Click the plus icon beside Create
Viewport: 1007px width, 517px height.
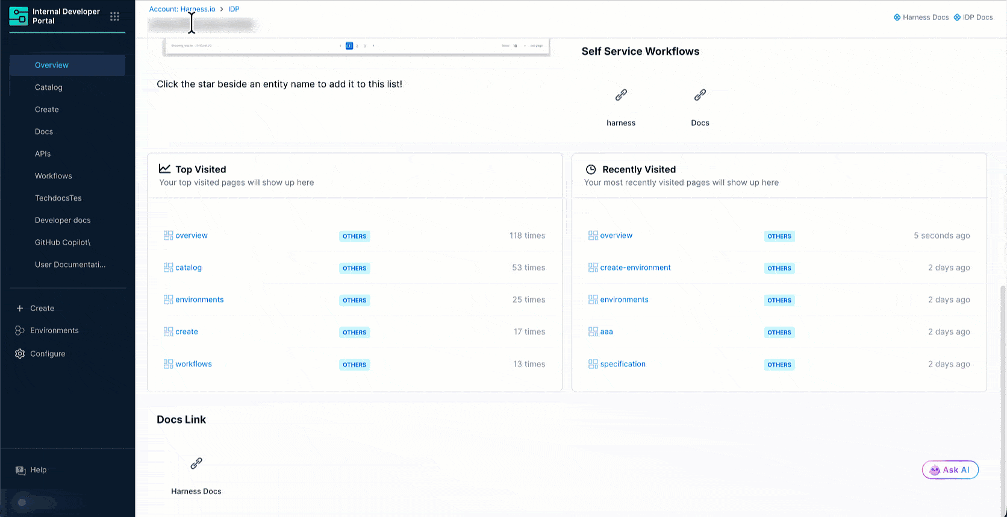(x=20, y=309)
